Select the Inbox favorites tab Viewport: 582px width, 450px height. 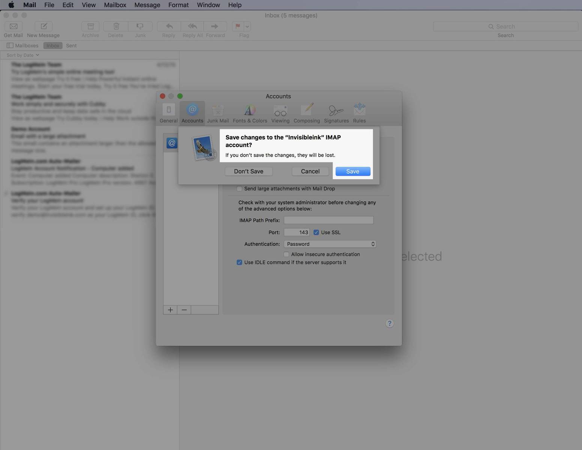point(53,45)
